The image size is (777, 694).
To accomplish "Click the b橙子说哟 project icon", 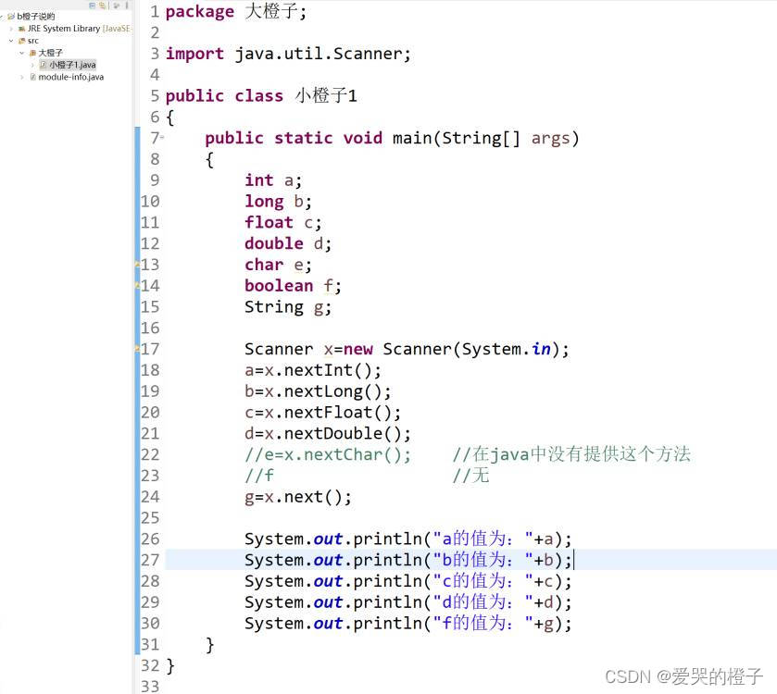I will 11,17.
